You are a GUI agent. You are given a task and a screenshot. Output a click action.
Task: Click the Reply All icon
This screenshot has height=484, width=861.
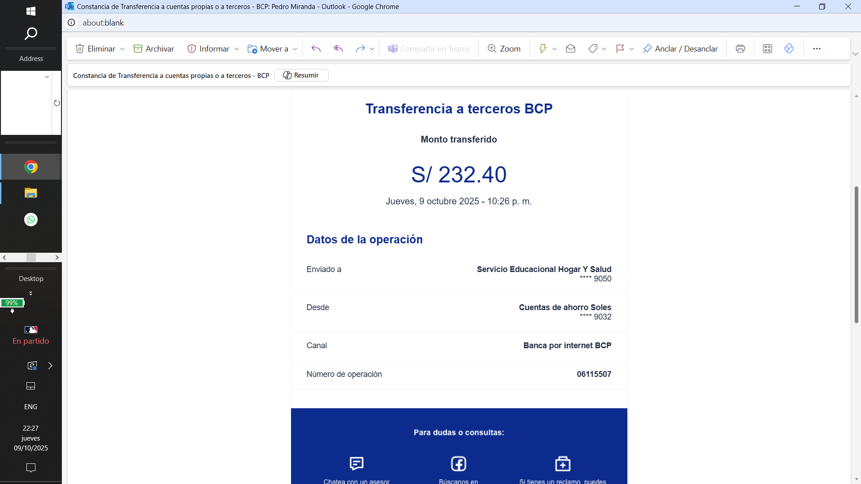[338, 49]
